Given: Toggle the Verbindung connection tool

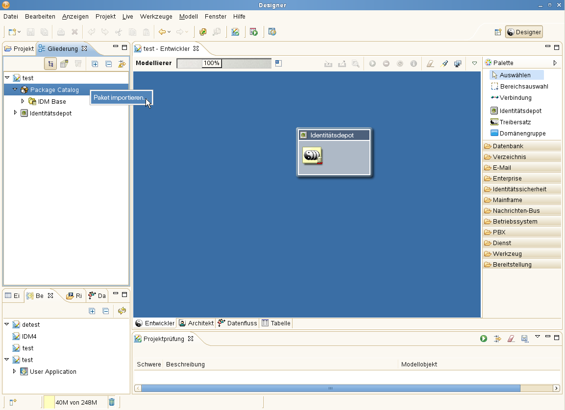Looking at the screenshot, I should click(515, 98).
